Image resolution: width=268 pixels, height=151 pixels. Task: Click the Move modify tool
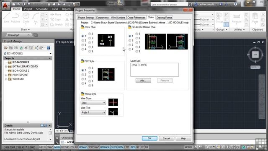coord(56,15)
